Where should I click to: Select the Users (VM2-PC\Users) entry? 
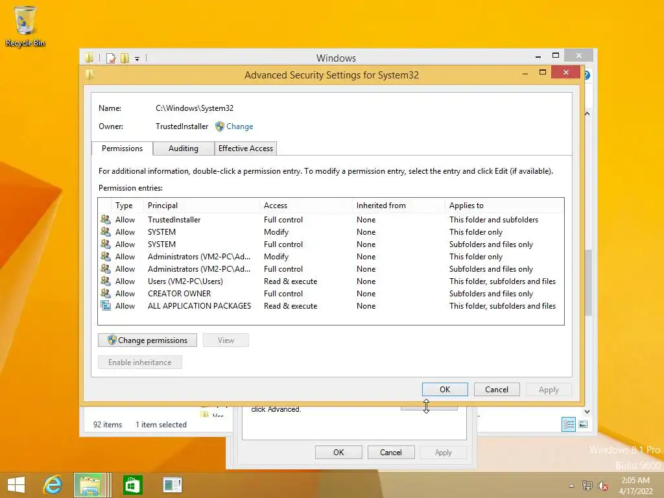tap(331, 281)
